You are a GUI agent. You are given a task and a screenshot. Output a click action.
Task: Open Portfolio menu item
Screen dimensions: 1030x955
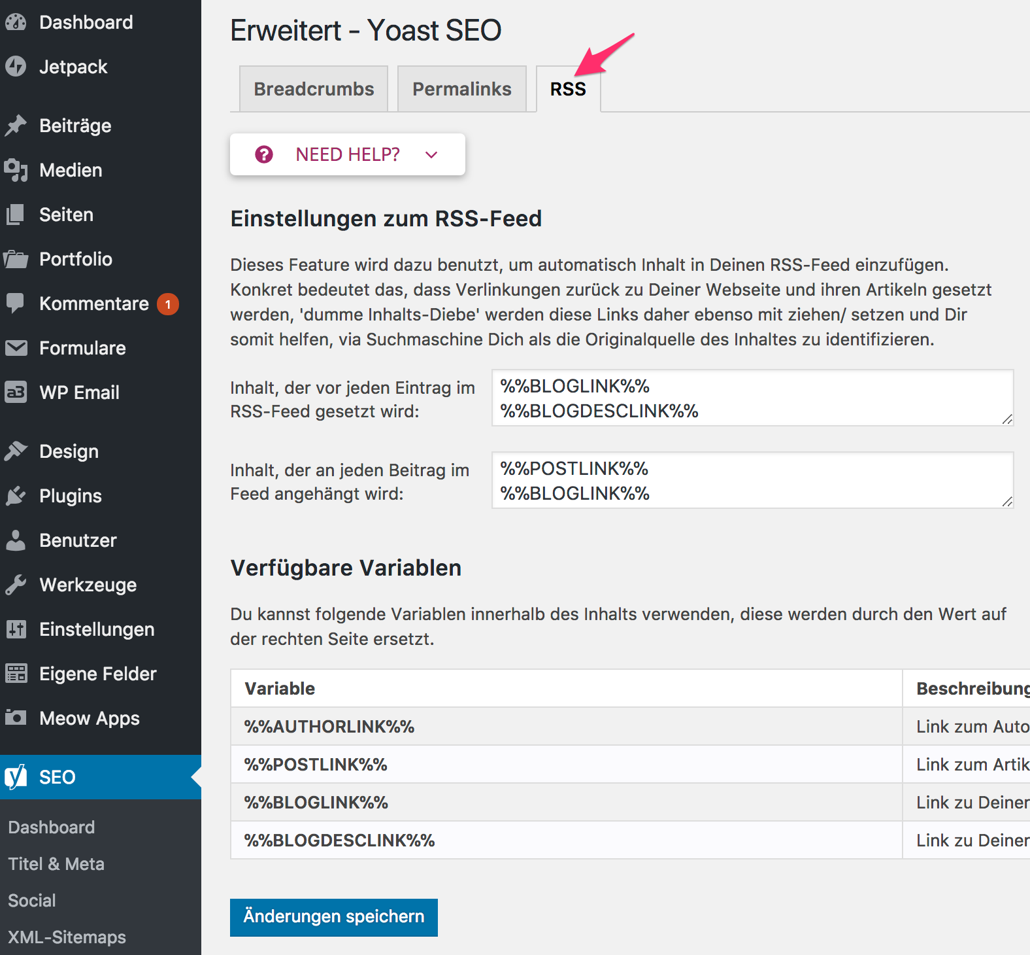pyautogui.click(x=101, y=259)
